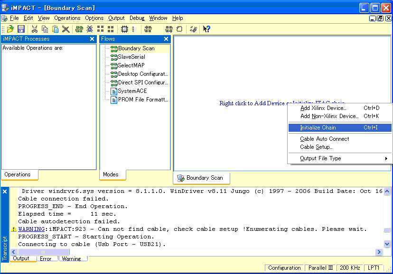This screenshot has width=393, height=274.
Task: Open the Options menu
Action: pos(94,18)
